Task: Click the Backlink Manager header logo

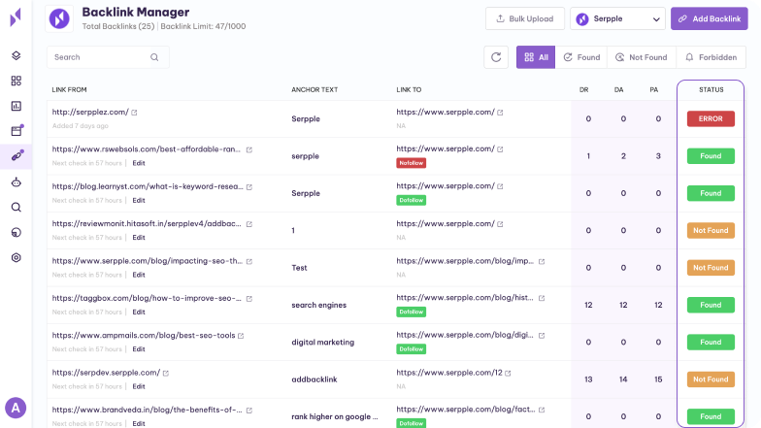Action: pyautogui.click(x=59, y=19)
